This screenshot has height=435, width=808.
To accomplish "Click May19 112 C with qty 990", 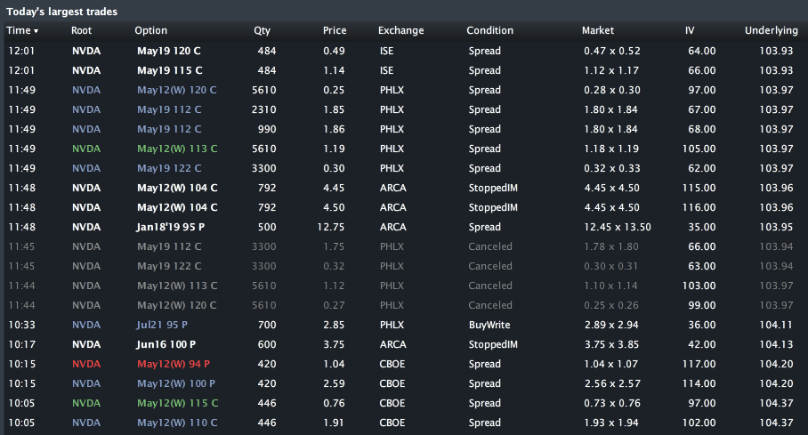I will pos(169,129).
